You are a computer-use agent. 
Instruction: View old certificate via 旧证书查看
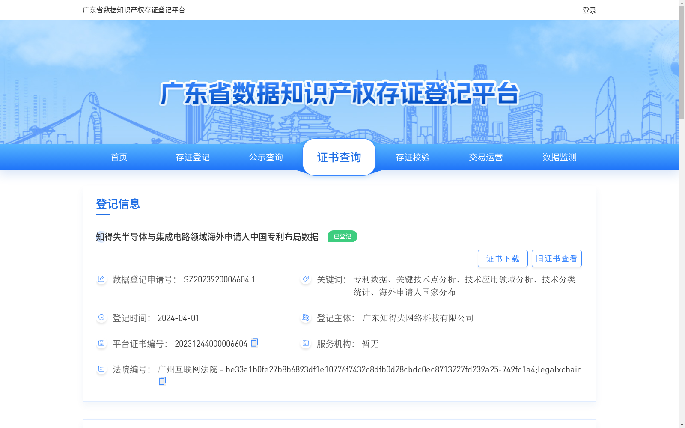click(x=557, y=259)
